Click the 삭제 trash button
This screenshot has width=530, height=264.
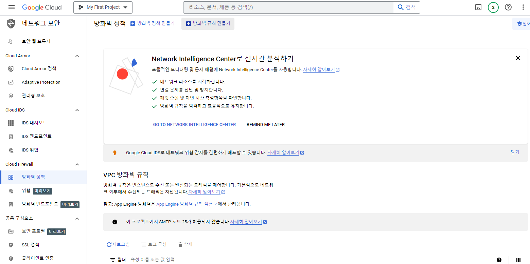click(185, 244)
